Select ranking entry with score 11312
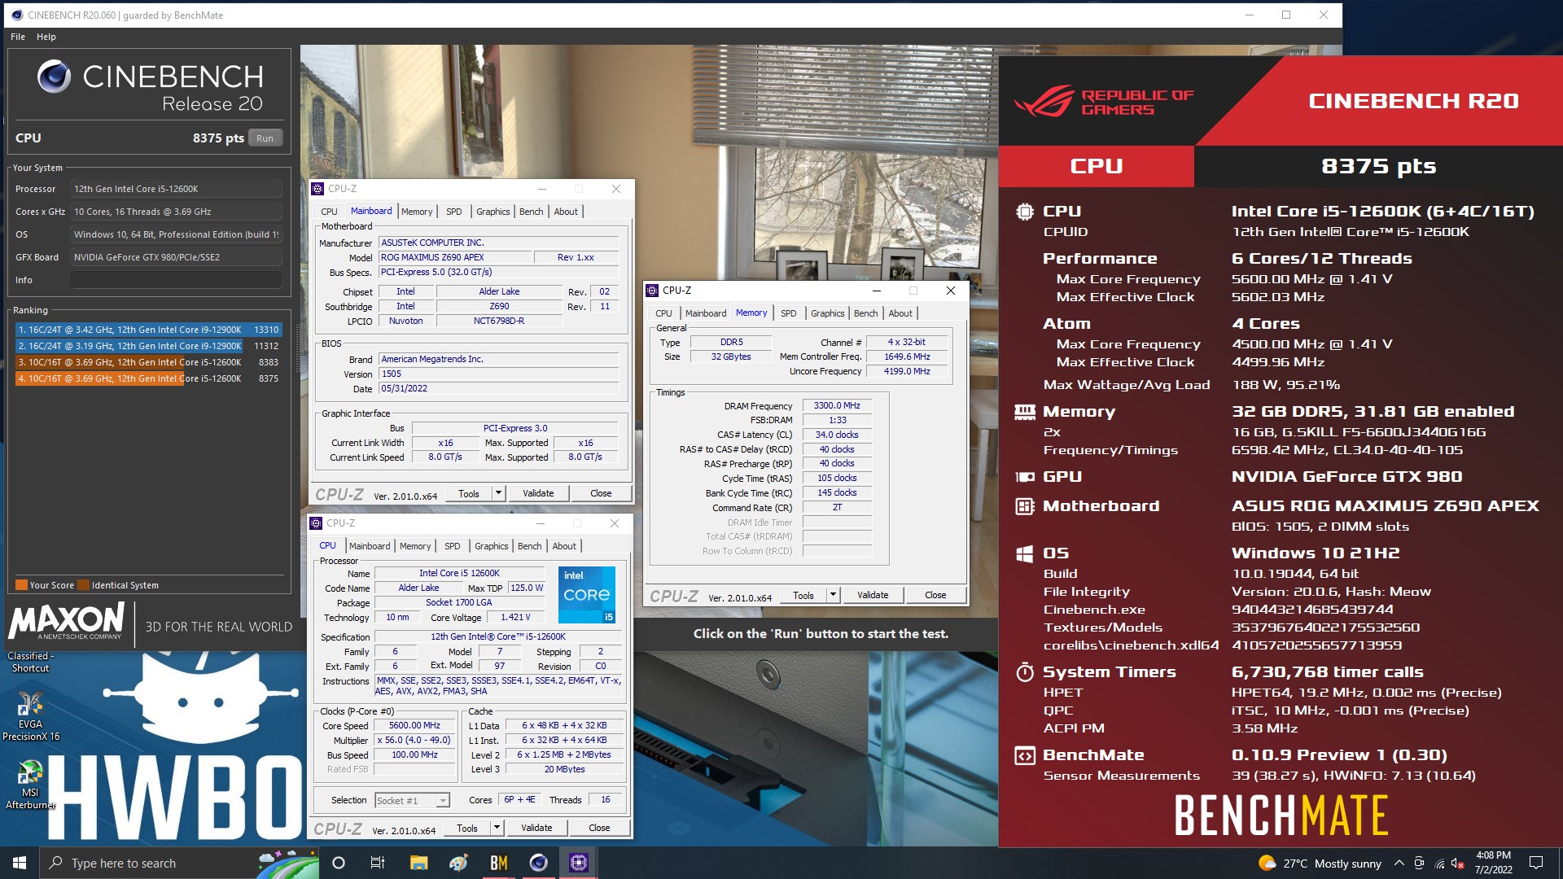Screen dimensions: 1563x879 pyautogui.click(x=148, y=346)
